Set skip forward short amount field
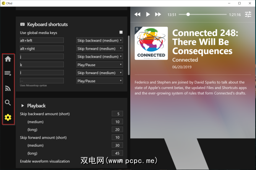The image size is (256, 170). click(x=117, y=138)
